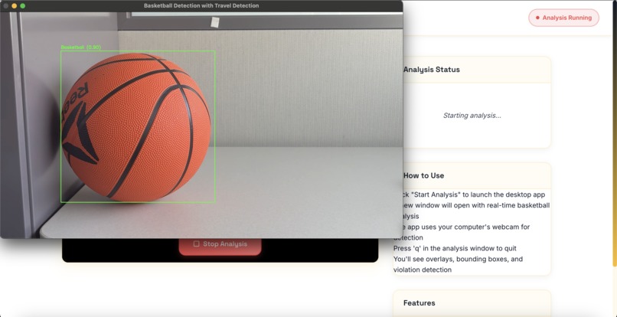Click the Basketball Detection with Travel Detection title
The width and height of the screenshot is (617, 317).
click(x=201, y=6)
